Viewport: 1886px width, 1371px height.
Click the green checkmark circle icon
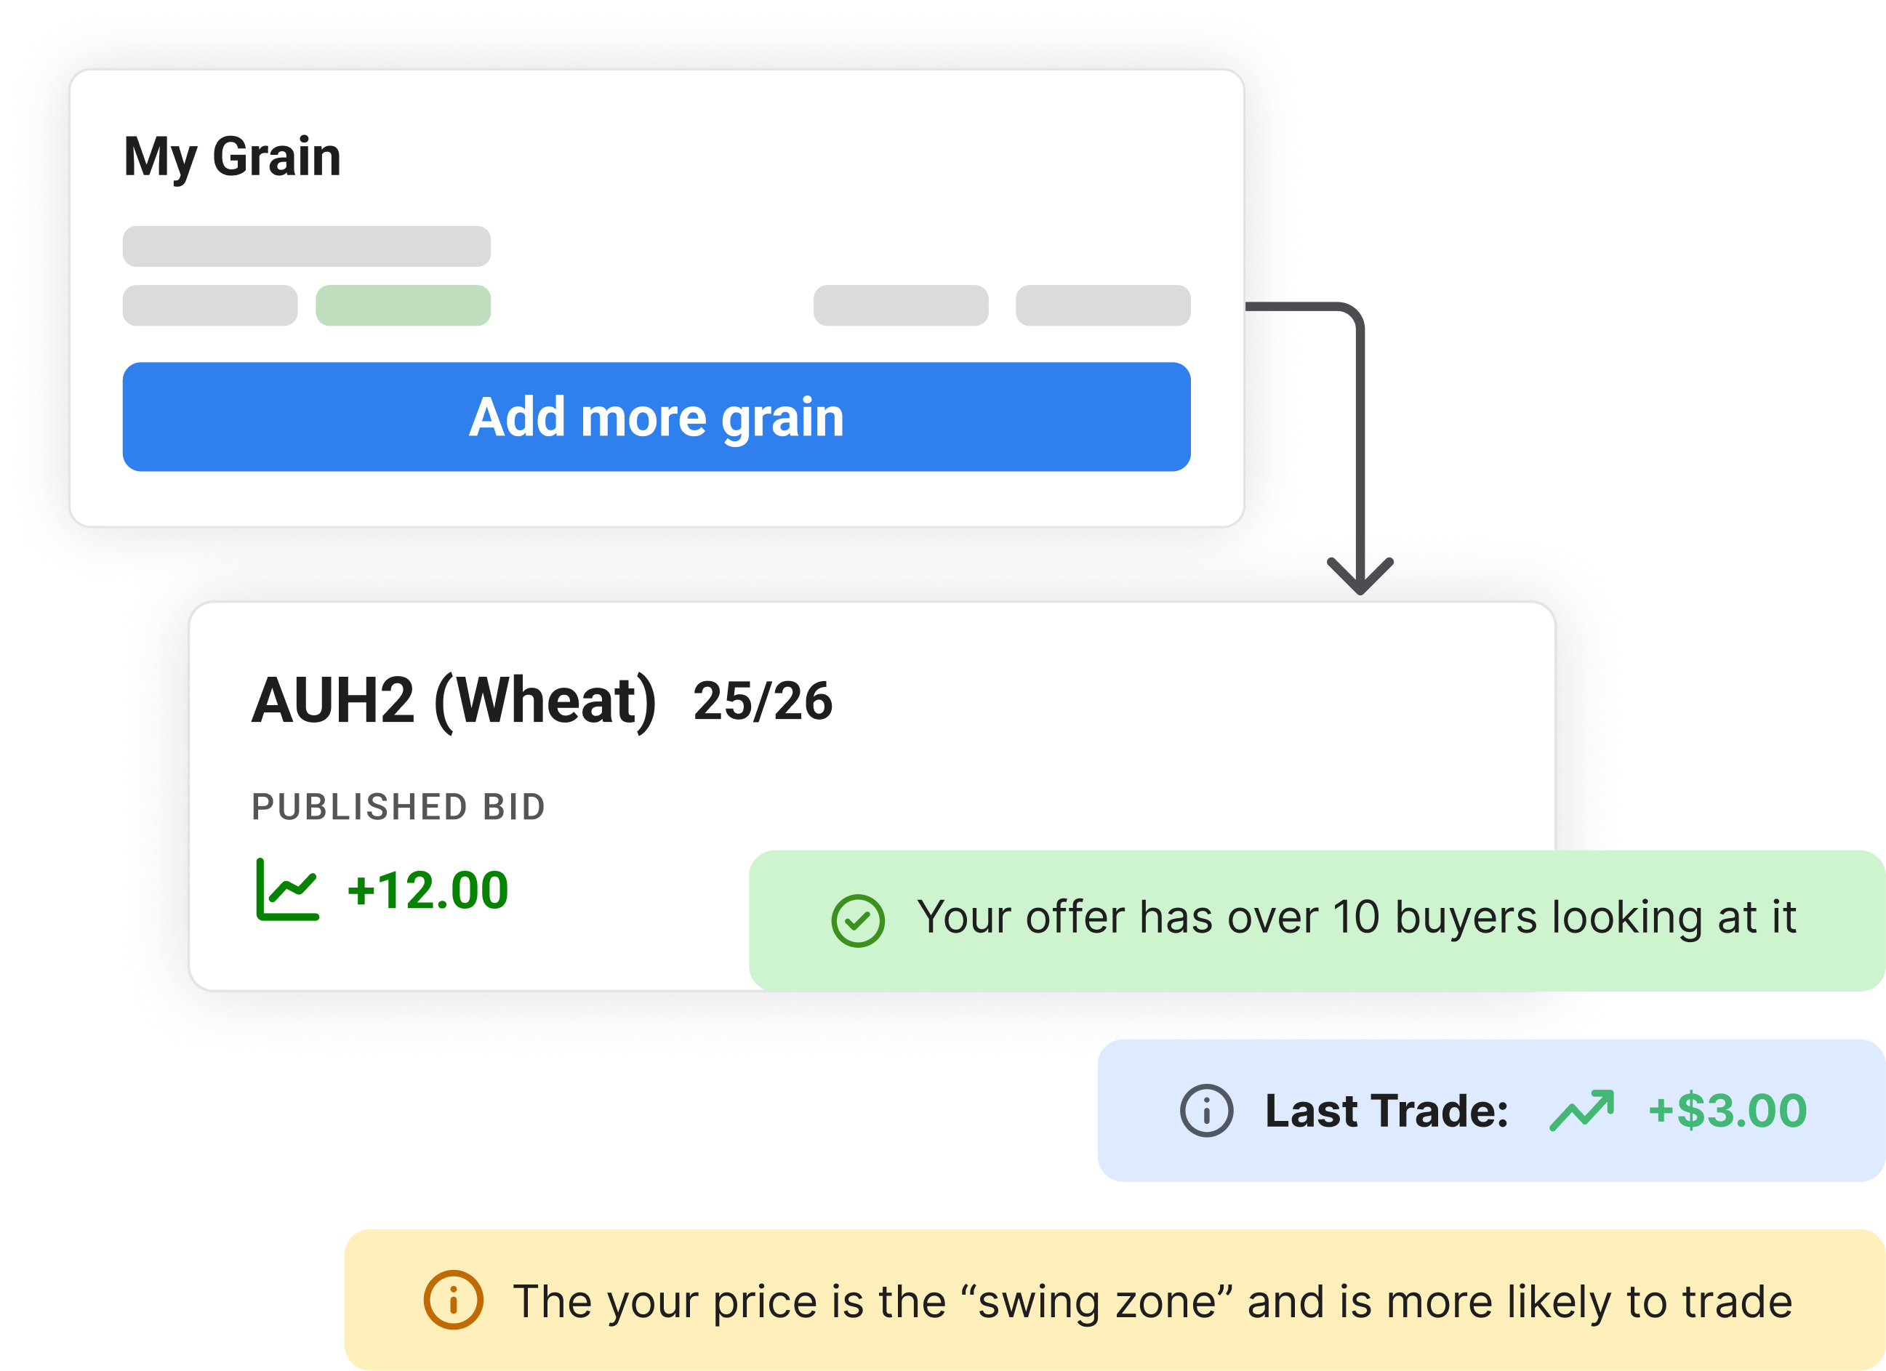(857, 920)
